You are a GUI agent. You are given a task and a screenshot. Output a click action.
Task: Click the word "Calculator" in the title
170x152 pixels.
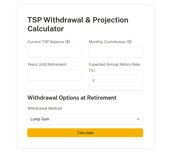coord(46,29)
